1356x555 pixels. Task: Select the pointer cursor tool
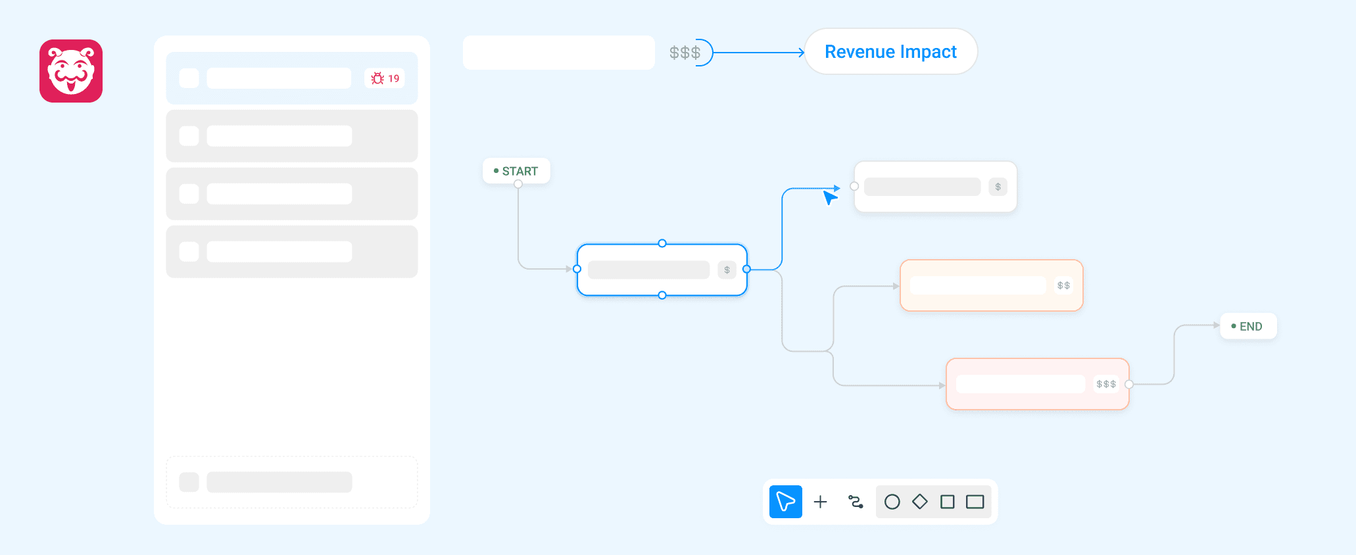785,502
